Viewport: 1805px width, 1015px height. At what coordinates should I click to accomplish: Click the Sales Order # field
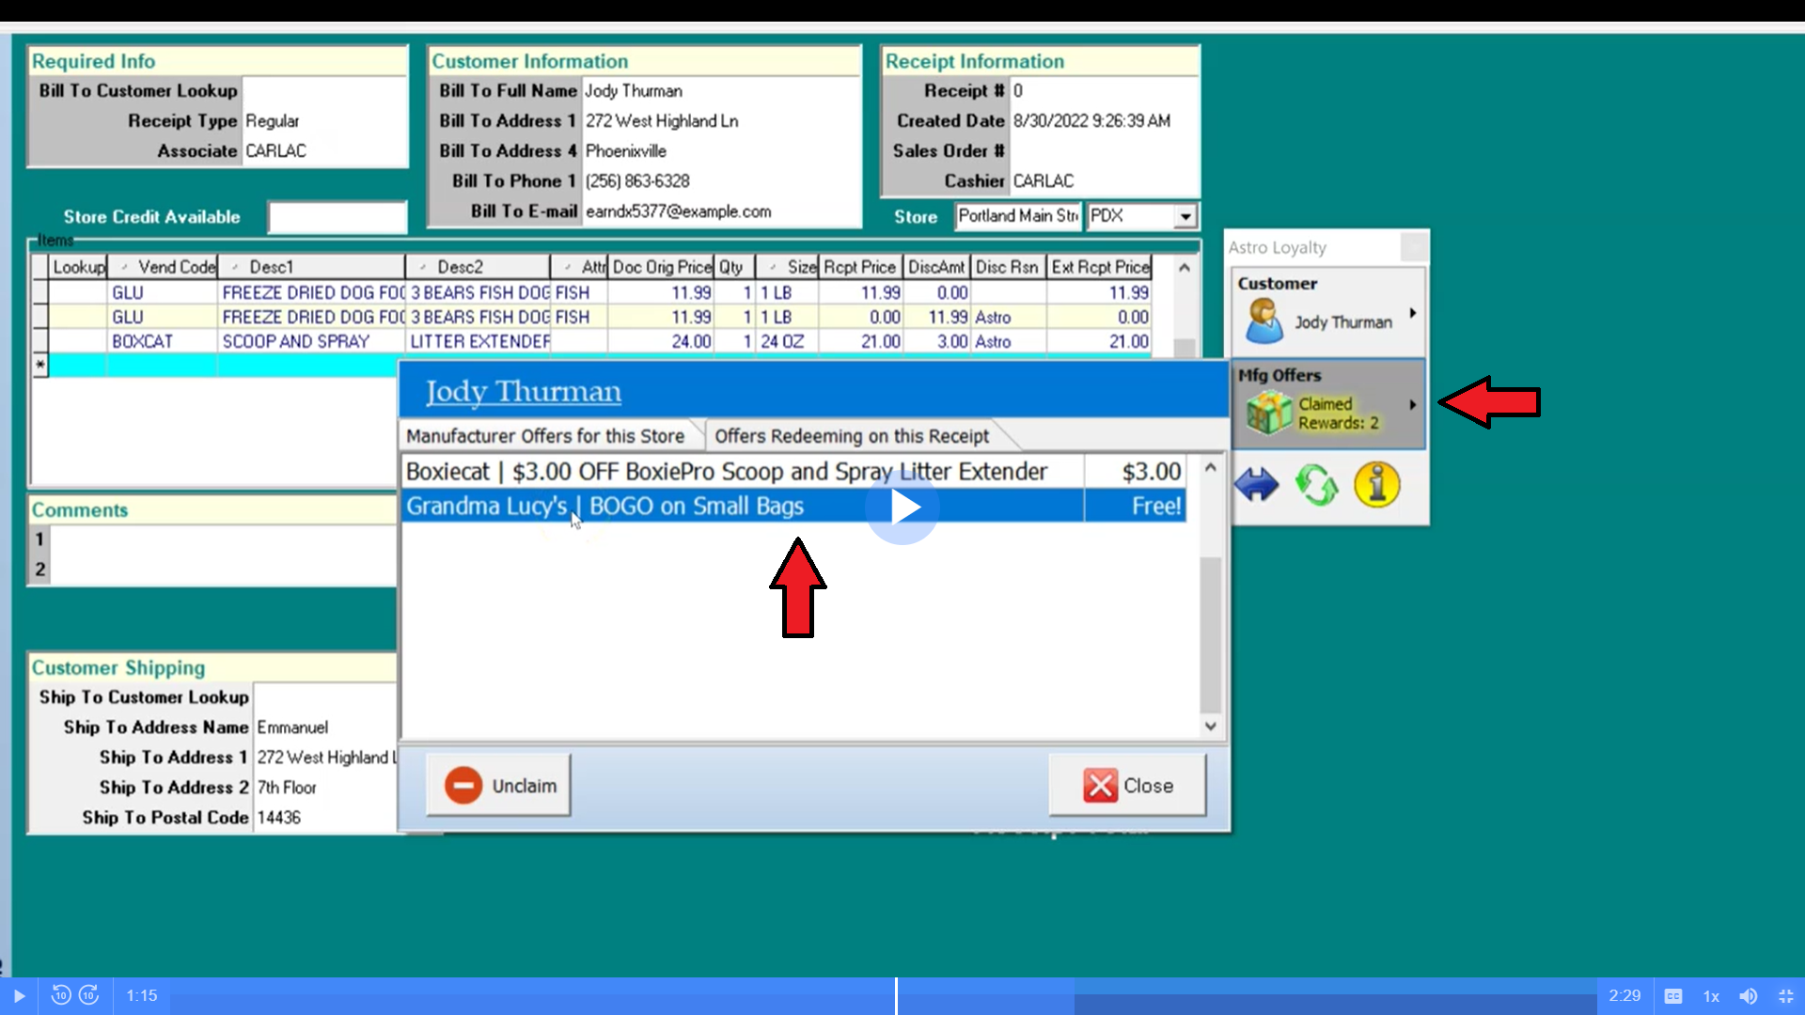tap(1104, 151)
